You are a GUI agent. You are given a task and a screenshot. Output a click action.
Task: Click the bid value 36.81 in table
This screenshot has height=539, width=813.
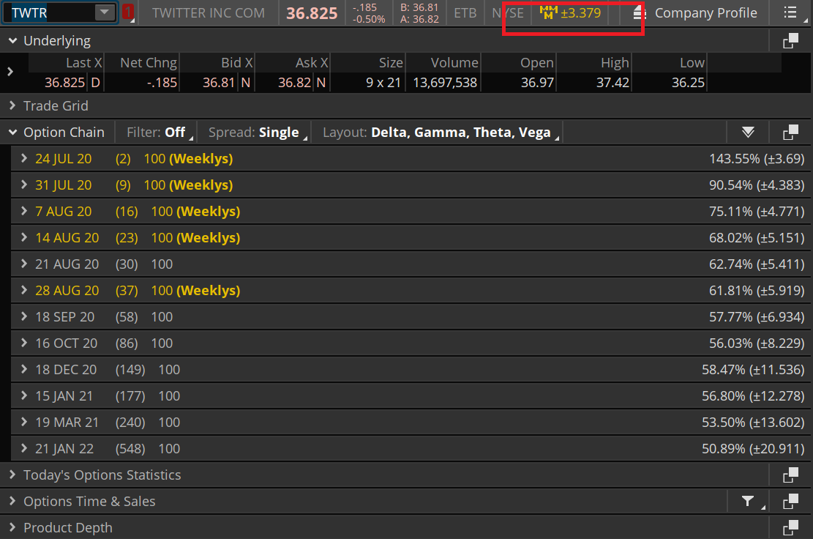click(219, 83)
